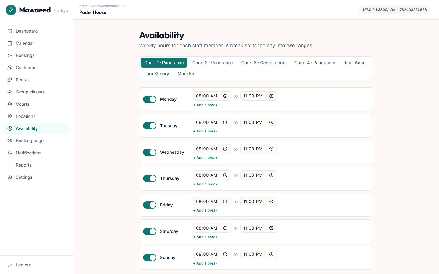Add a break to Wednesday
Screen dimensions: 439x274
tap(205, 158)
